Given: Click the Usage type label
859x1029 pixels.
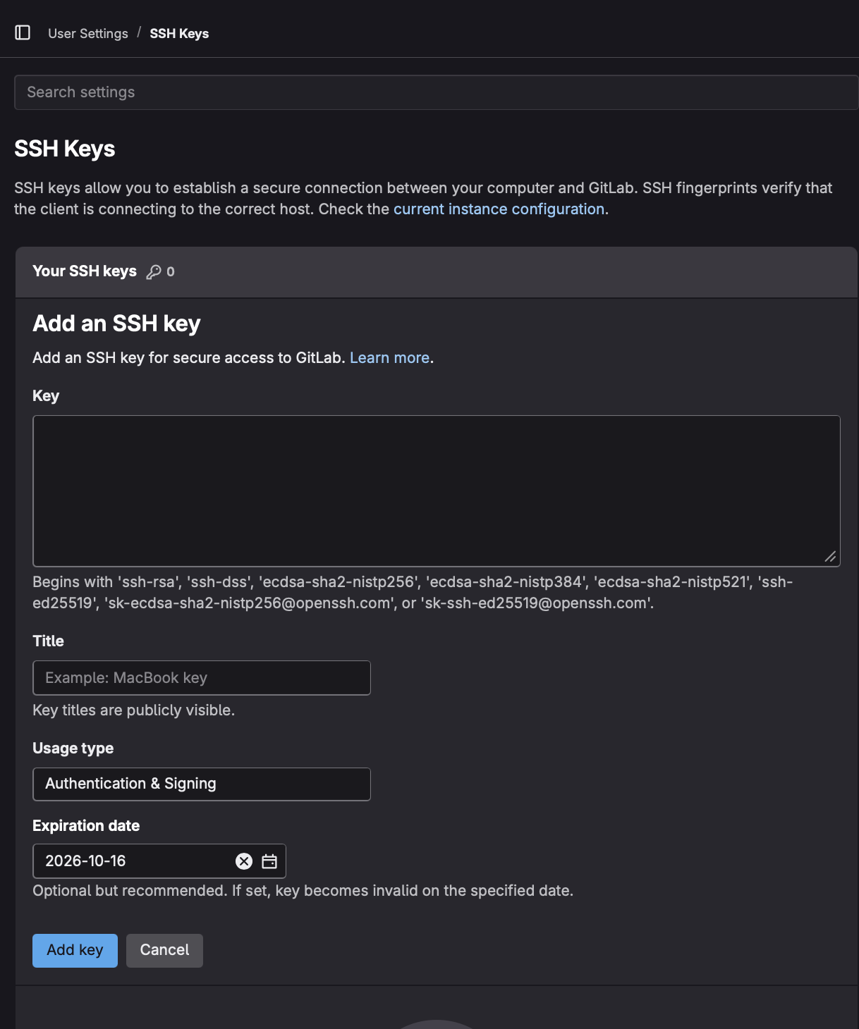Looking at the screenshot, I should (x=73, y=748).
